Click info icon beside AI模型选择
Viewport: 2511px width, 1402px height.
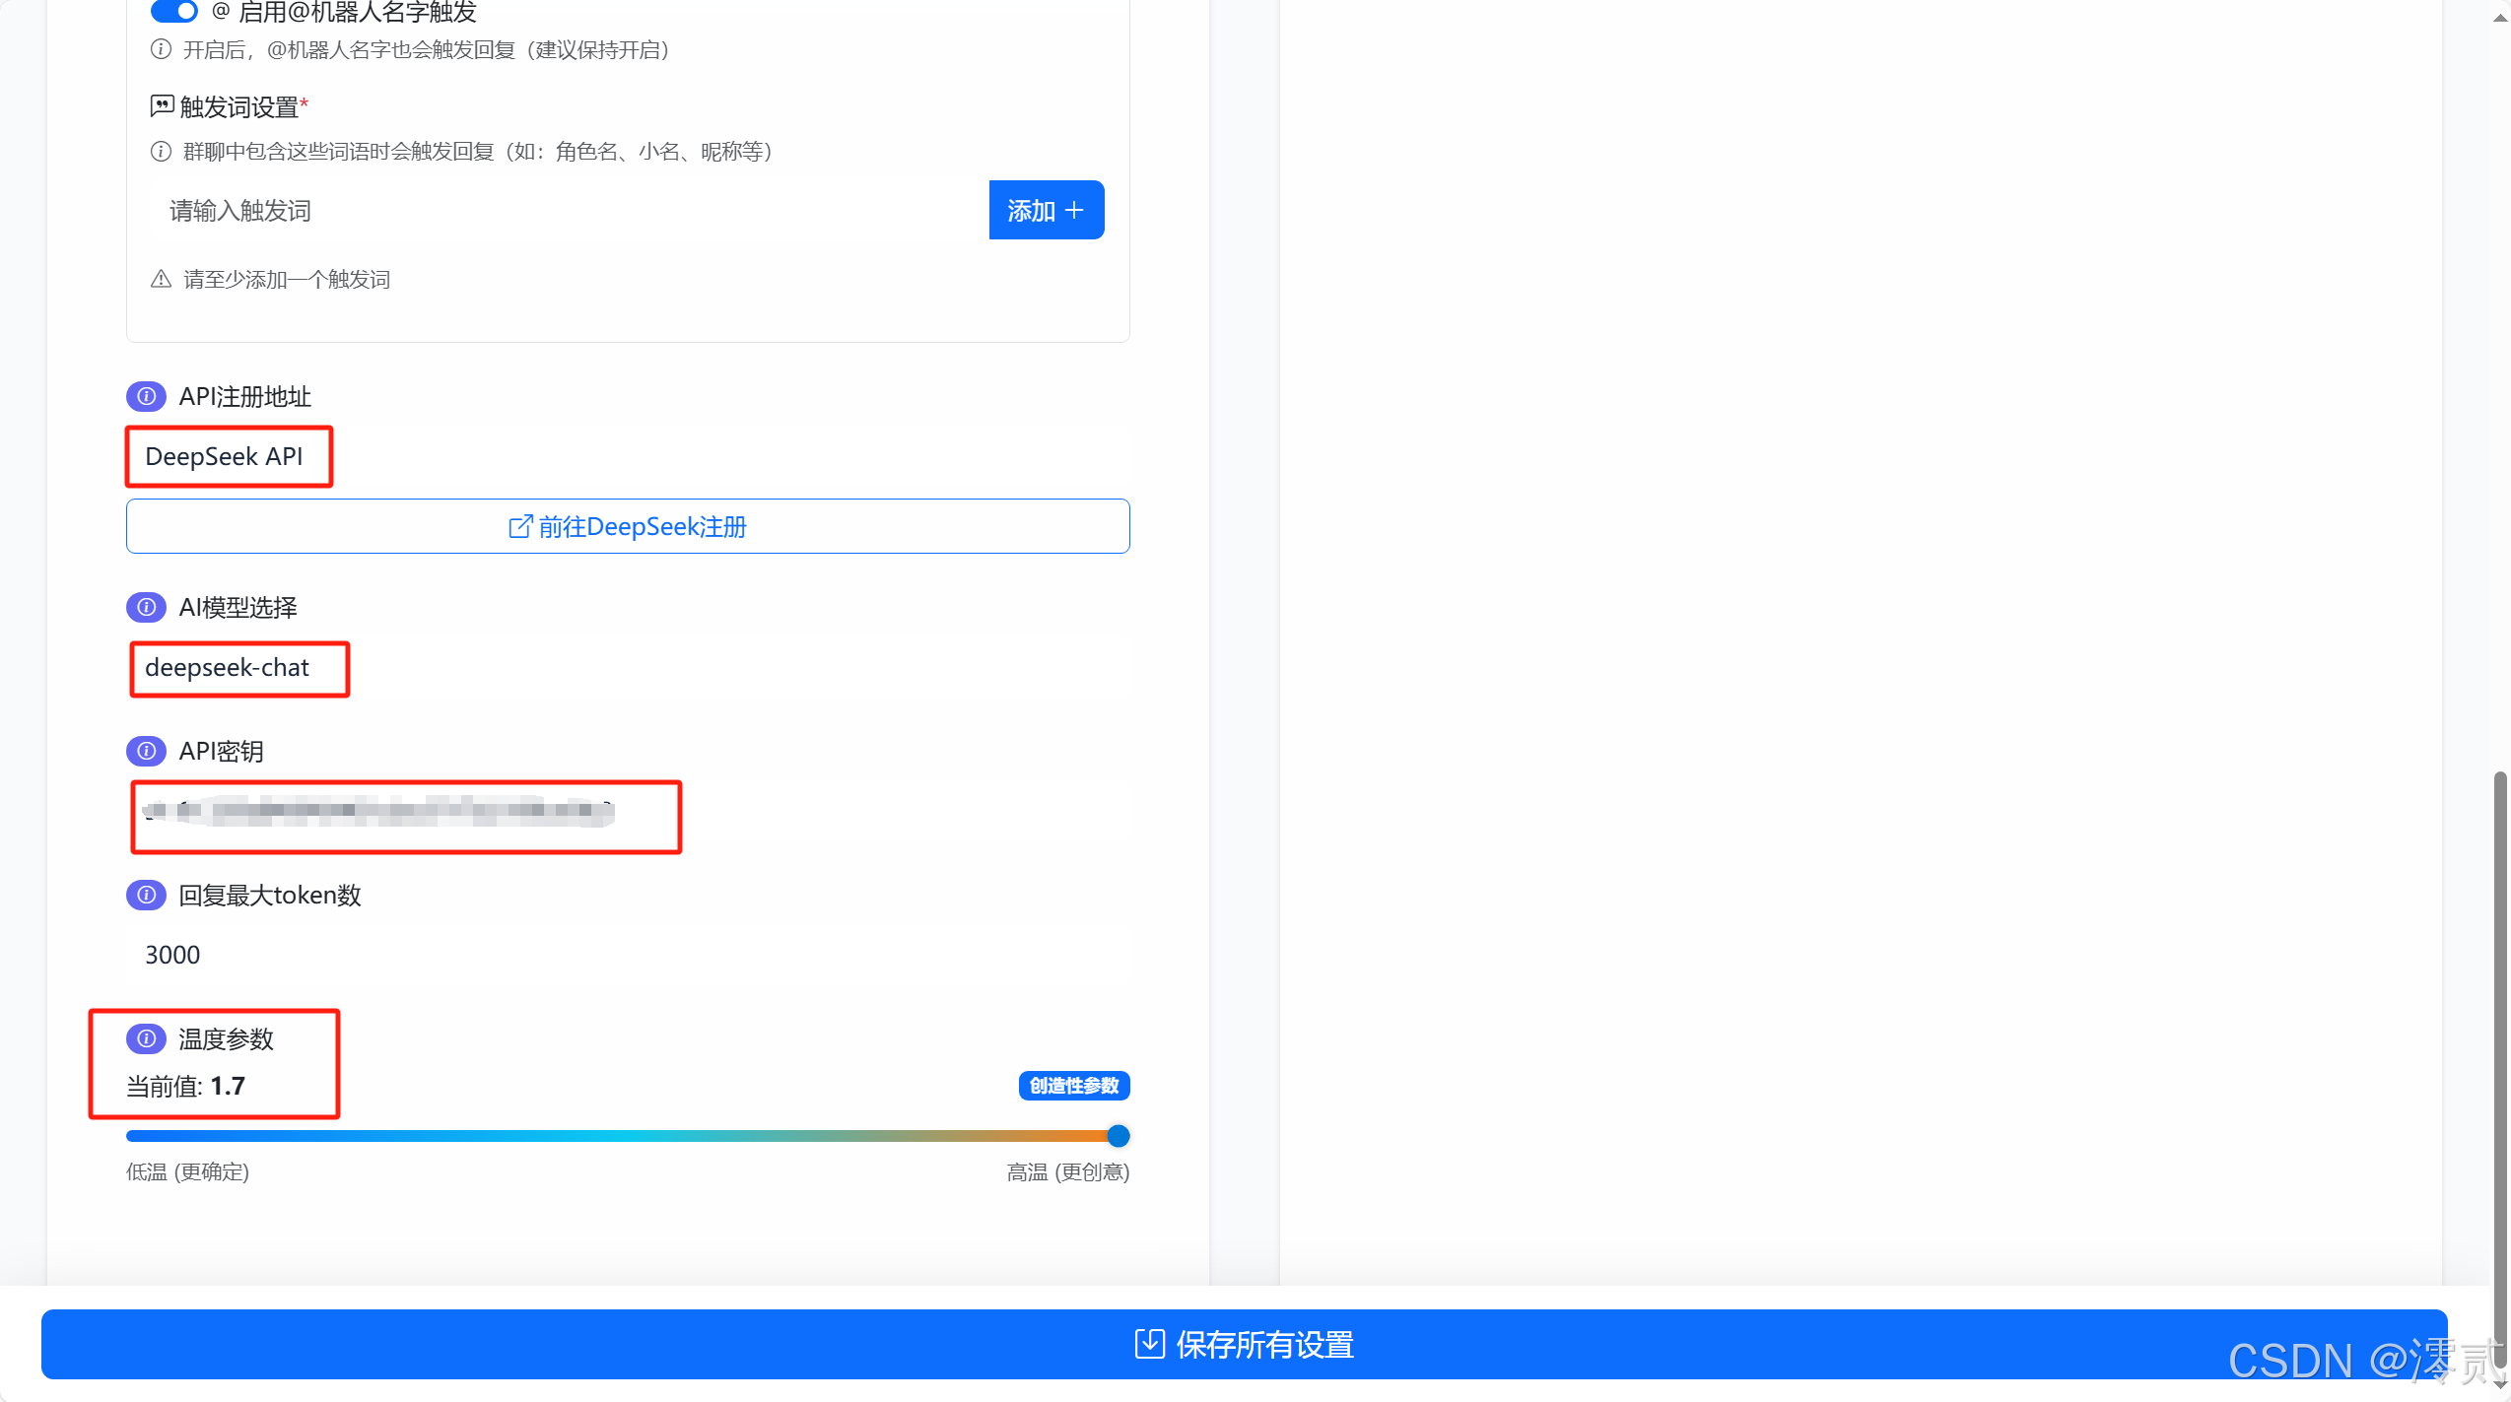[x=146, y=607]
